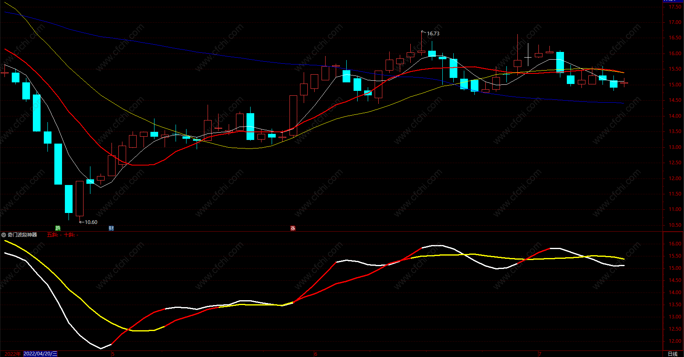This screenshot has height=357, width=684.
Task: Click the red 涨 event marker icon
Action: [x=293, y=228]
